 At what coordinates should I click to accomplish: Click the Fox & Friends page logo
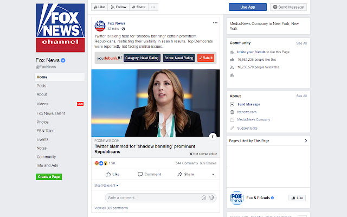[x=237, y=197]
